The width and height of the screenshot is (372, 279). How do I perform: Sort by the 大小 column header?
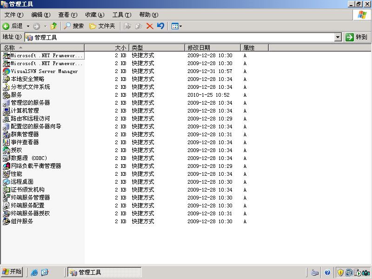(x=106, y=48)
